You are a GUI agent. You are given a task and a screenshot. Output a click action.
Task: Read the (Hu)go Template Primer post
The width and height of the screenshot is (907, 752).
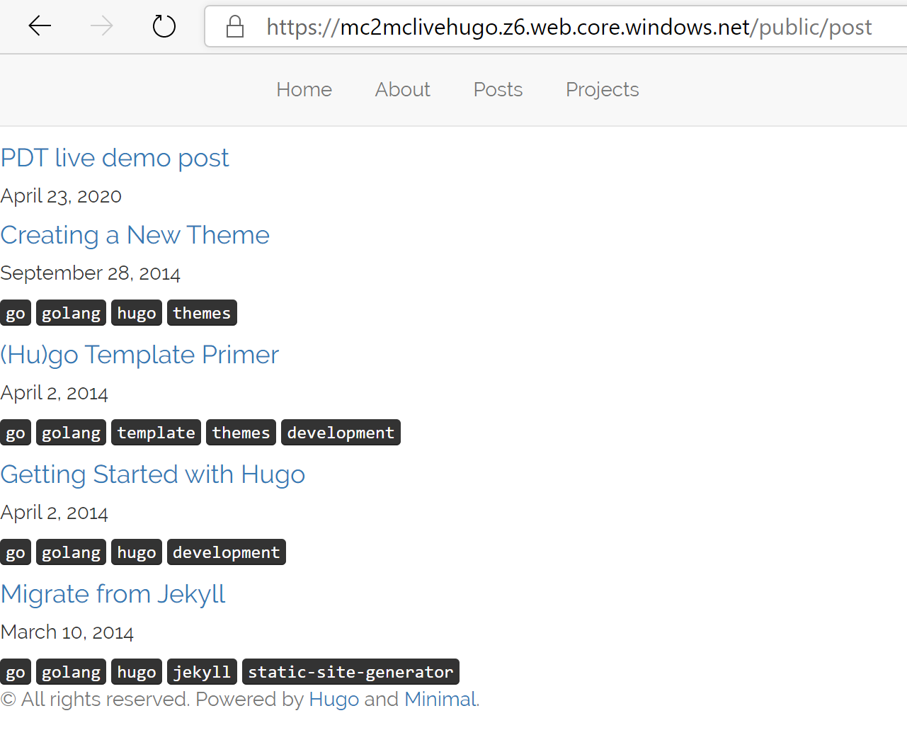[139, 355]
